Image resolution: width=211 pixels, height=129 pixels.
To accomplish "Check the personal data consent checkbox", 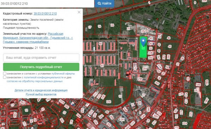I will point(5,77).
